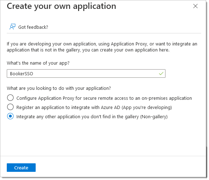209x180 pixels.
Task: Click the What's the name of your app label
Action: pyautogui.click(x=38, y=63)
